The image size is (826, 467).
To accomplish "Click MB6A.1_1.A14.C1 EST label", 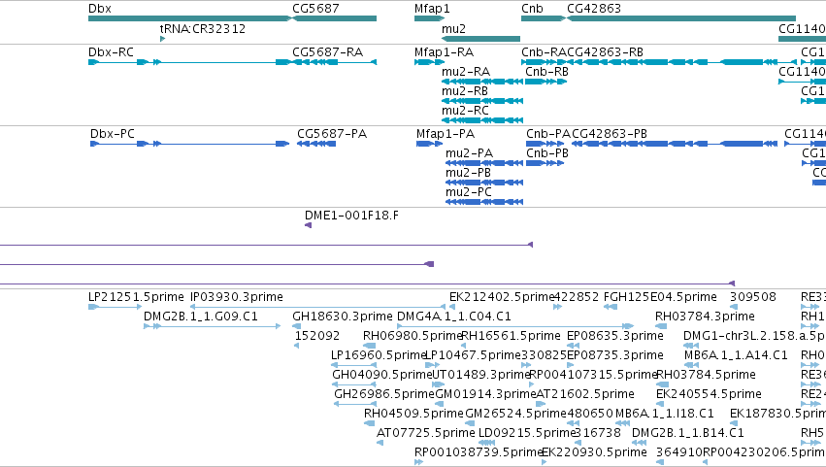I will click(x=736, y=355).
